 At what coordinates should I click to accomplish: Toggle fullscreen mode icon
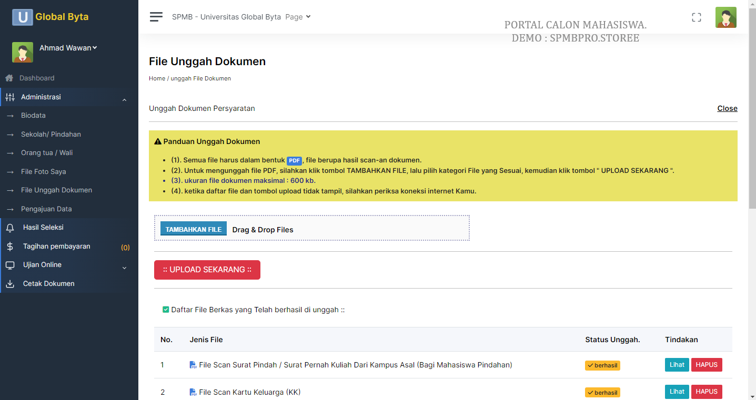pyautogui.click(x=697, y=17)
